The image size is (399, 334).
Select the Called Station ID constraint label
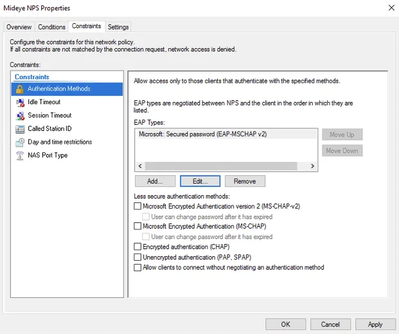pyautogui.click(x=49, y=128)
